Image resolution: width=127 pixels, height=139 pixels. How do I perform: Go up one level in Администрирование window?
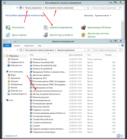click(x=17, y=50)
